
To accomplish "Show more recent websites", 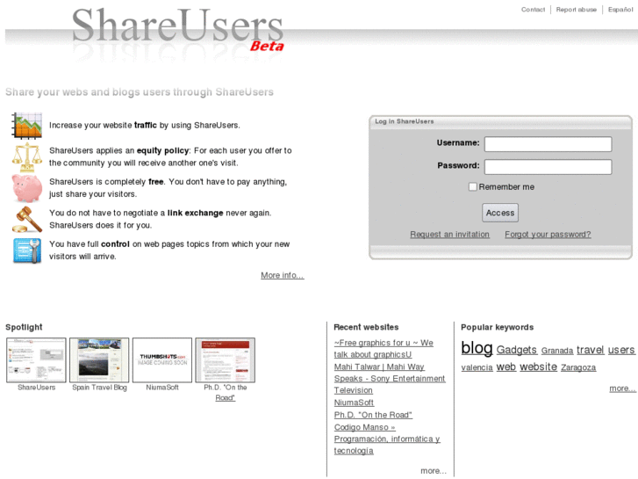I will (434, 471).
